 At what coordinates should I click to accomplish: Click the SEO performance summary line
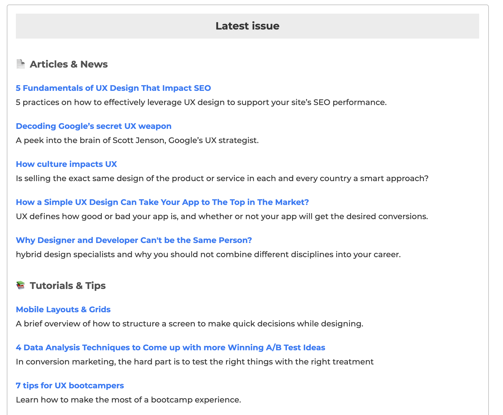pyautogui.click(x=201, y=102)
